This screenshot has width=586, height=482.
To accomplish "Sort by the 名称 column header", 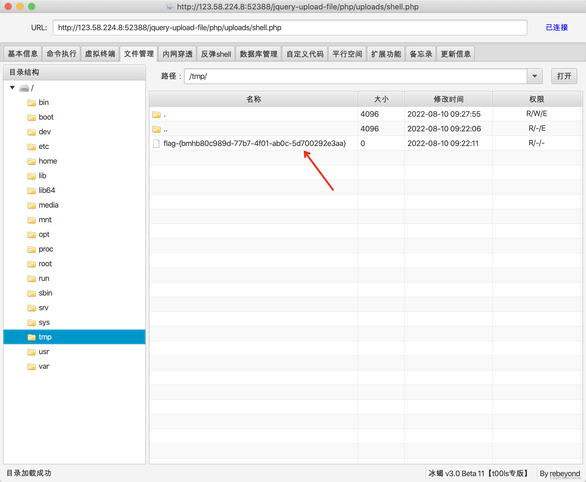I will click(254, 99).
